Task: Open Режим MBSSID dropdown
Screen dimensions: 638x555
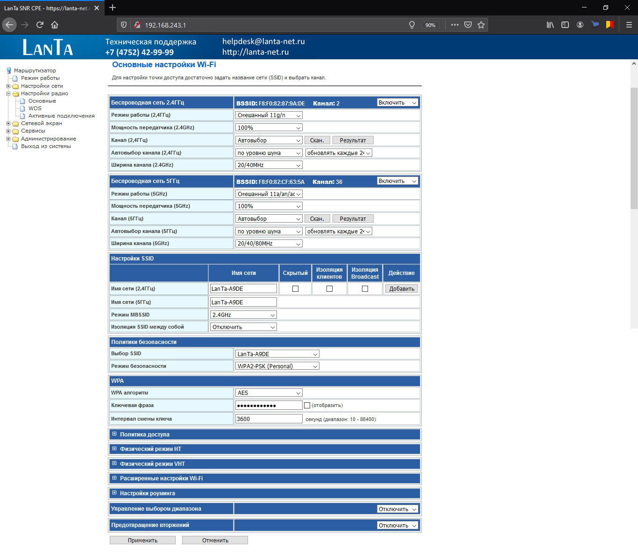Action: coord(243,315)
